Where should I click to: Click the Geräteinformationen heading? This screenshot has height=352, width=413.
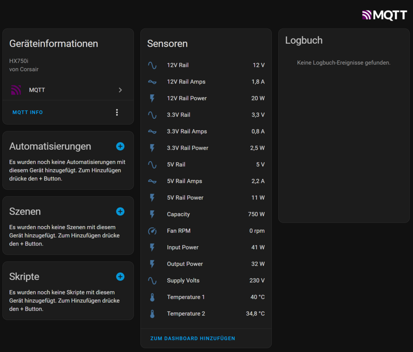pos(54,44)
